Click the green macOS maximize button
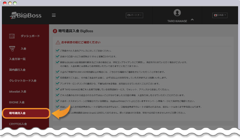Image resolution: width=240 pixels, height=138 pixels. [15, 3]
